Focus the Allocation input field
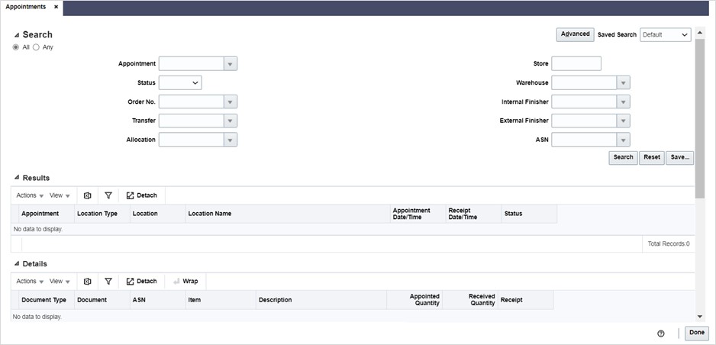Image resolution: width=716 pixels, height=345 pixels. (192, 140)
